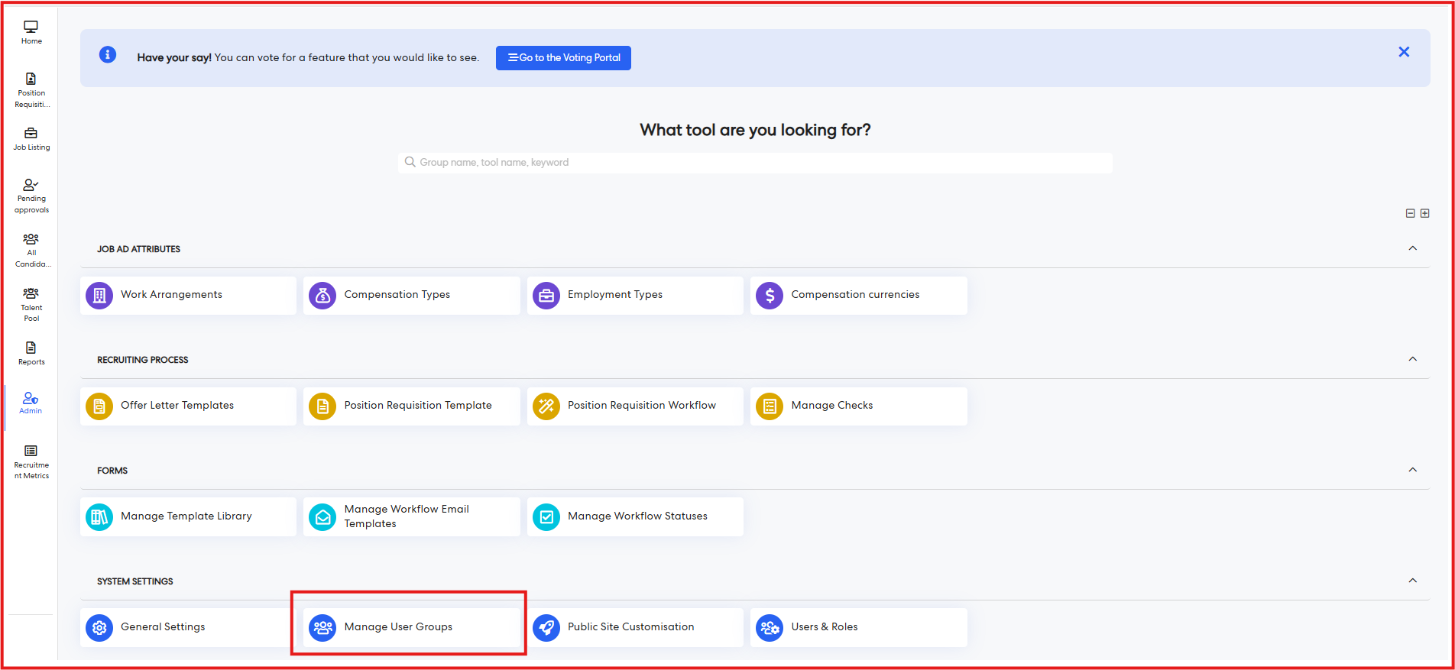Select the Admin sidebar menu item
Image resolution: width=1455 pixels, height=670 pixels.
pos(31,403)
